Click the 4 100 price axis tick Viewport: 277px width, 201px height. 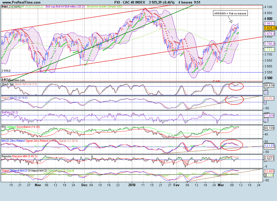click(268, 7)
